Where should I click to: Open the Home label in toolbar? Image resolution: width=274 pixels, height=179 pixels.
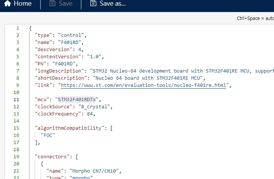pyautogui.click(x=23, y=3)
